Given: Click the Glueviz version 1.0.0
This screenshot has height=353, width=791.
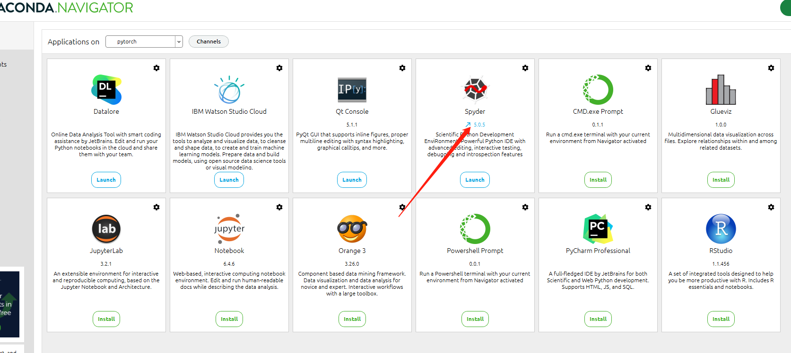Looking at the screenshot, I should 721,125.
